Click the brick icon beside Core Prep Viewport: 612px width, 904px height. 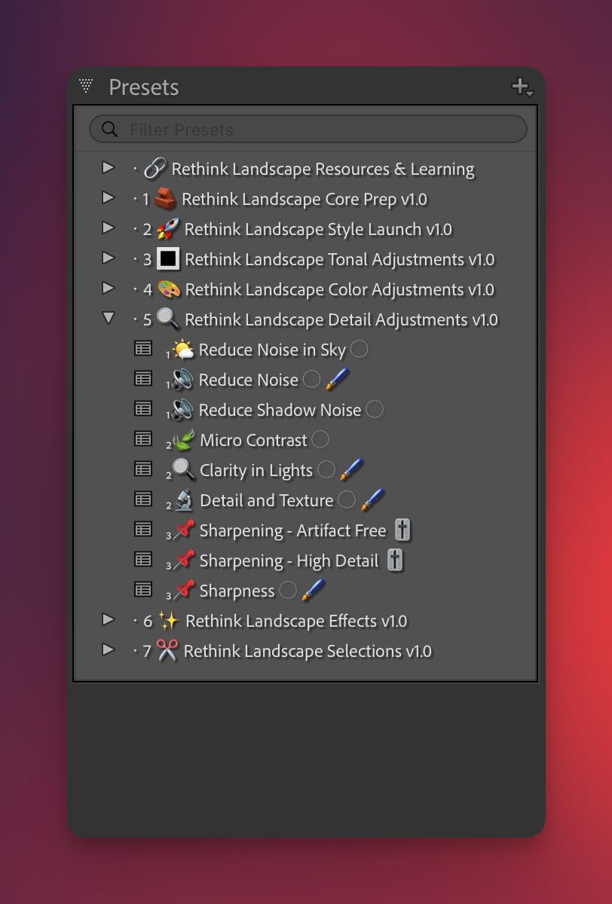coord(165,199)
